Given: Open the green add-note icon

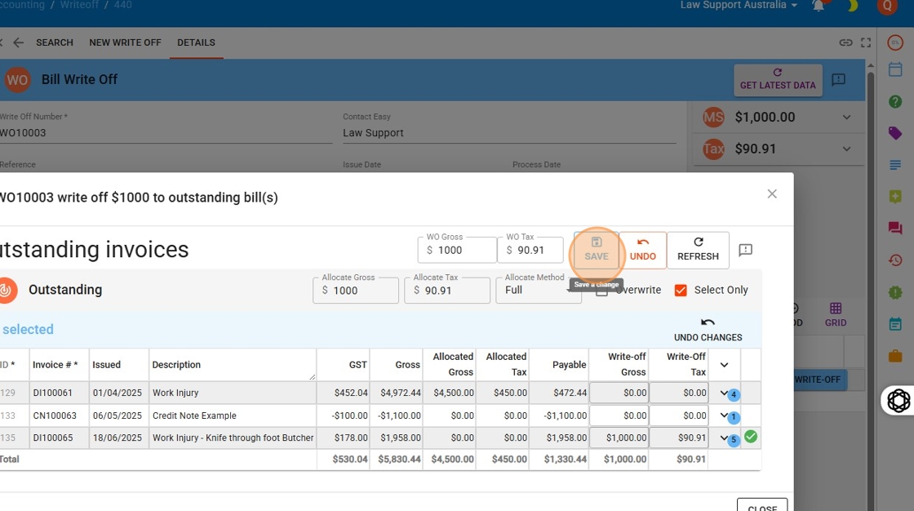Looking at the screenshot, I should point(895,197).
